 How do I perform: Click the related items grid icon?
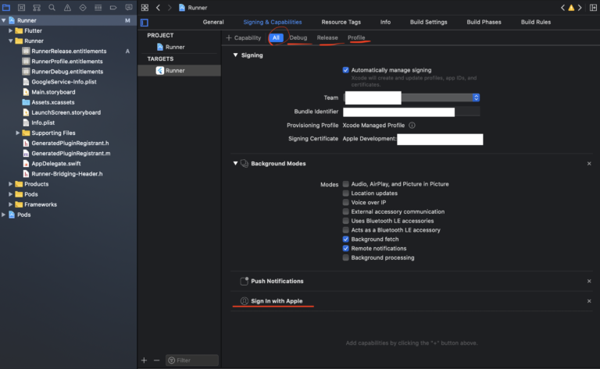point(145,7)
